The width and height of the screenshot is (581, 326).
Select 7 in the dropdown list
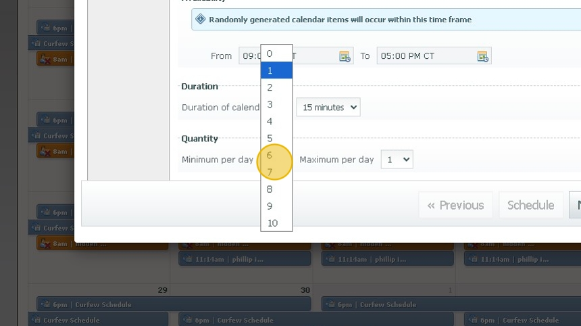(x=276, y=172)
